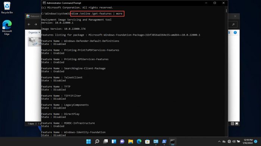
Task: Click 'State : Disabled' under TelnetClient
Action: click(53, 80)
